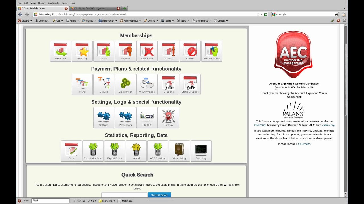The image size is (364, 204).
Task: Expand the Information developer toolbar dropdown
Action: click(x=108, y=21)
